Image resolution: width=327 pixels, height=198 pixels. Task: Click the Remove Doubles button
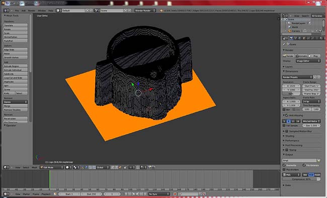[x=16, y=110]
